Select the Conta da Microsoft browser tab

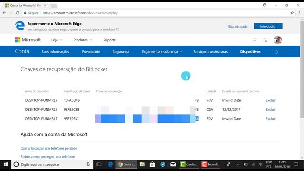pos(25,5)
